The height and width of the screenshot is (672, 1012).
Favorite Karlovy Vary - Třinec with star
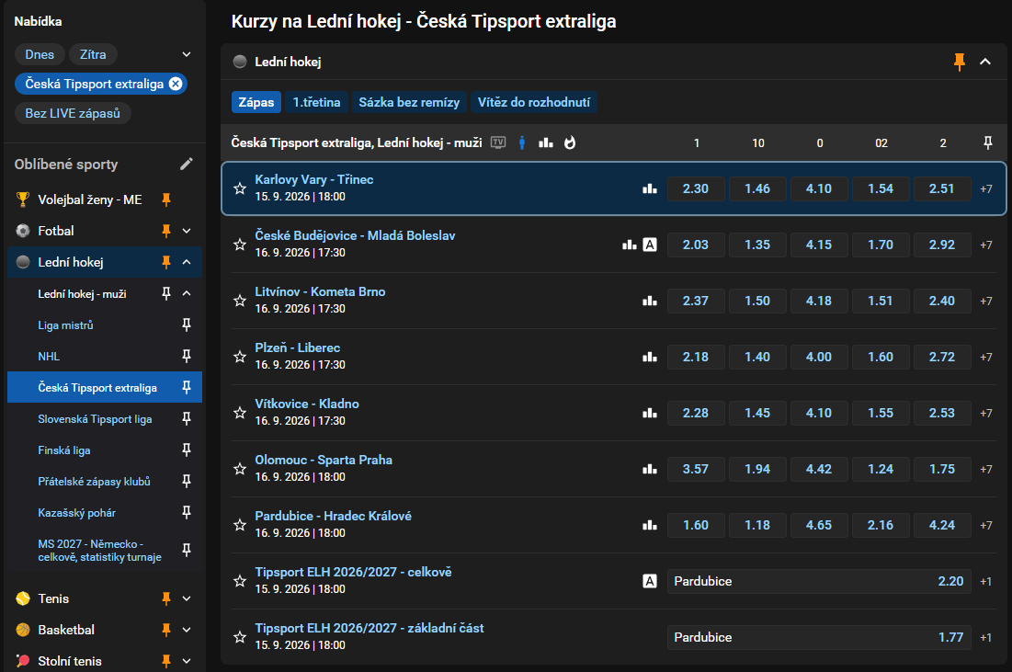point(240,188)
